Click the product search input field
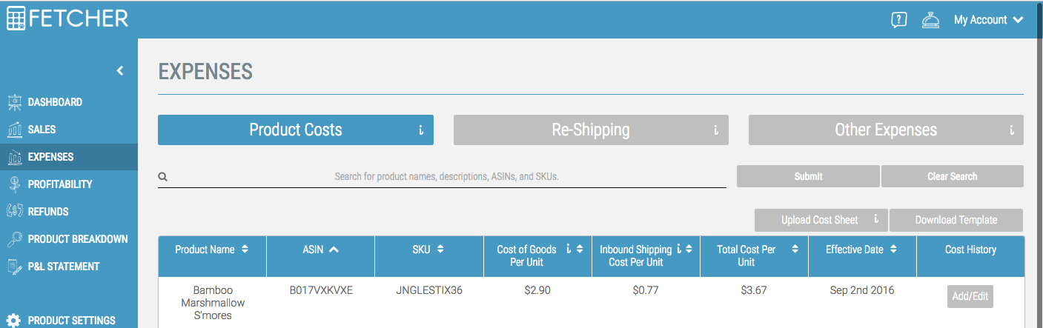The width and height of the screenshot is (1043, 328). [x=446, y=177]
